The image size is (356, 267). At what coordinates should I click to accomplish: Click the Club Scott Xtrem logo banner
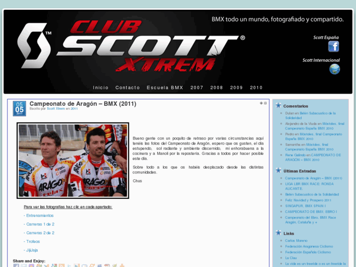(x=131, y=46)
